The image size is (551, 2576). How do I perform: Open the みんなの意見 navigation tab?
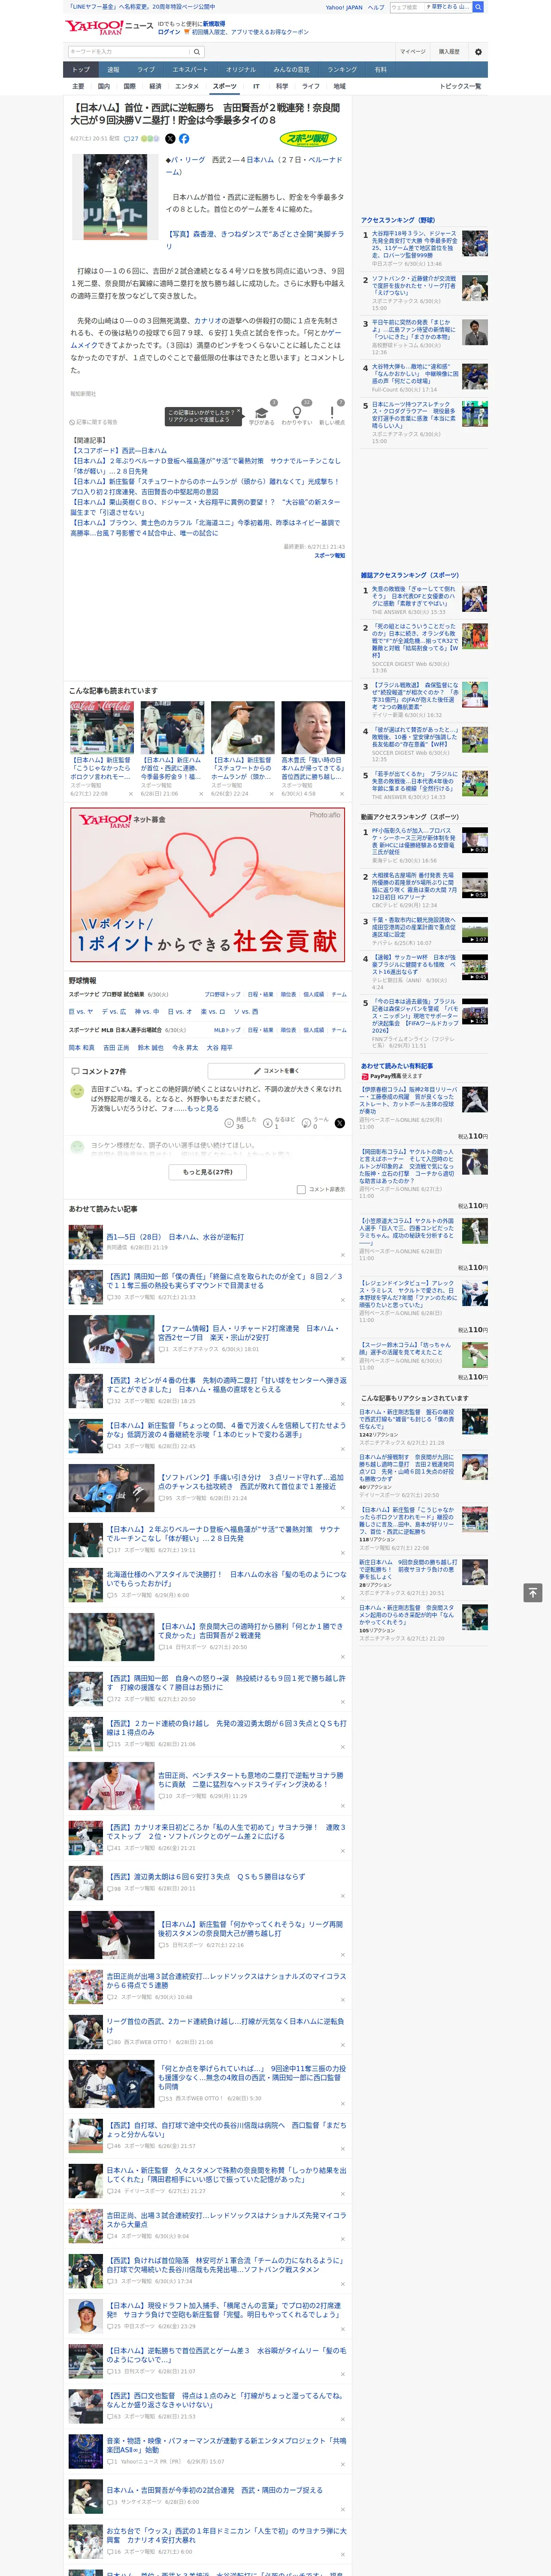click(x=291, y=70)
